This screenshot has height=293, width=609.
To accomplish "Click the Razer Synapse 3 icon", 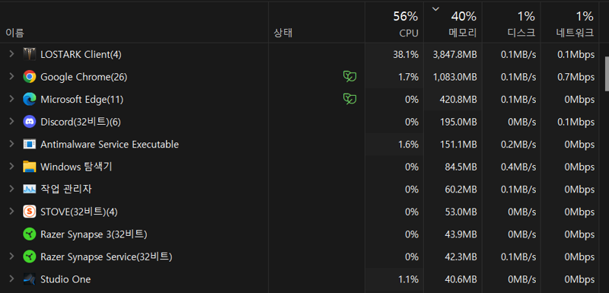I will 29,234.
